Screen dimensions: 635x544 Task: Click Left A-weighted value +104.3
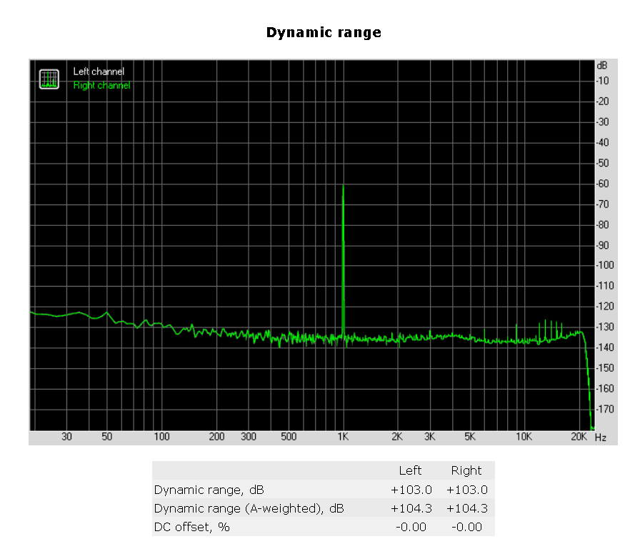pos(411,508)
